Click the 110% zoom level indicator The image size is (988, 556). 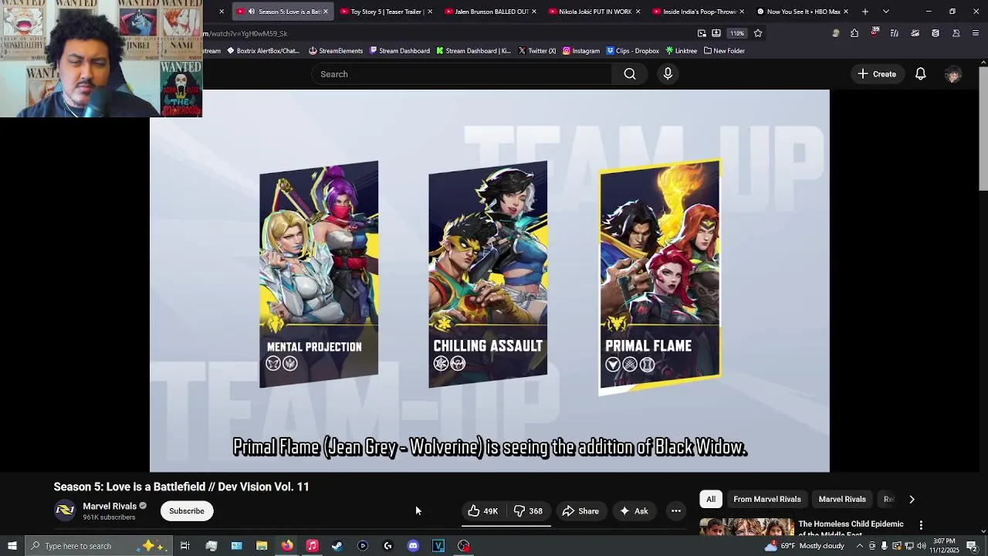coord(738,33)
